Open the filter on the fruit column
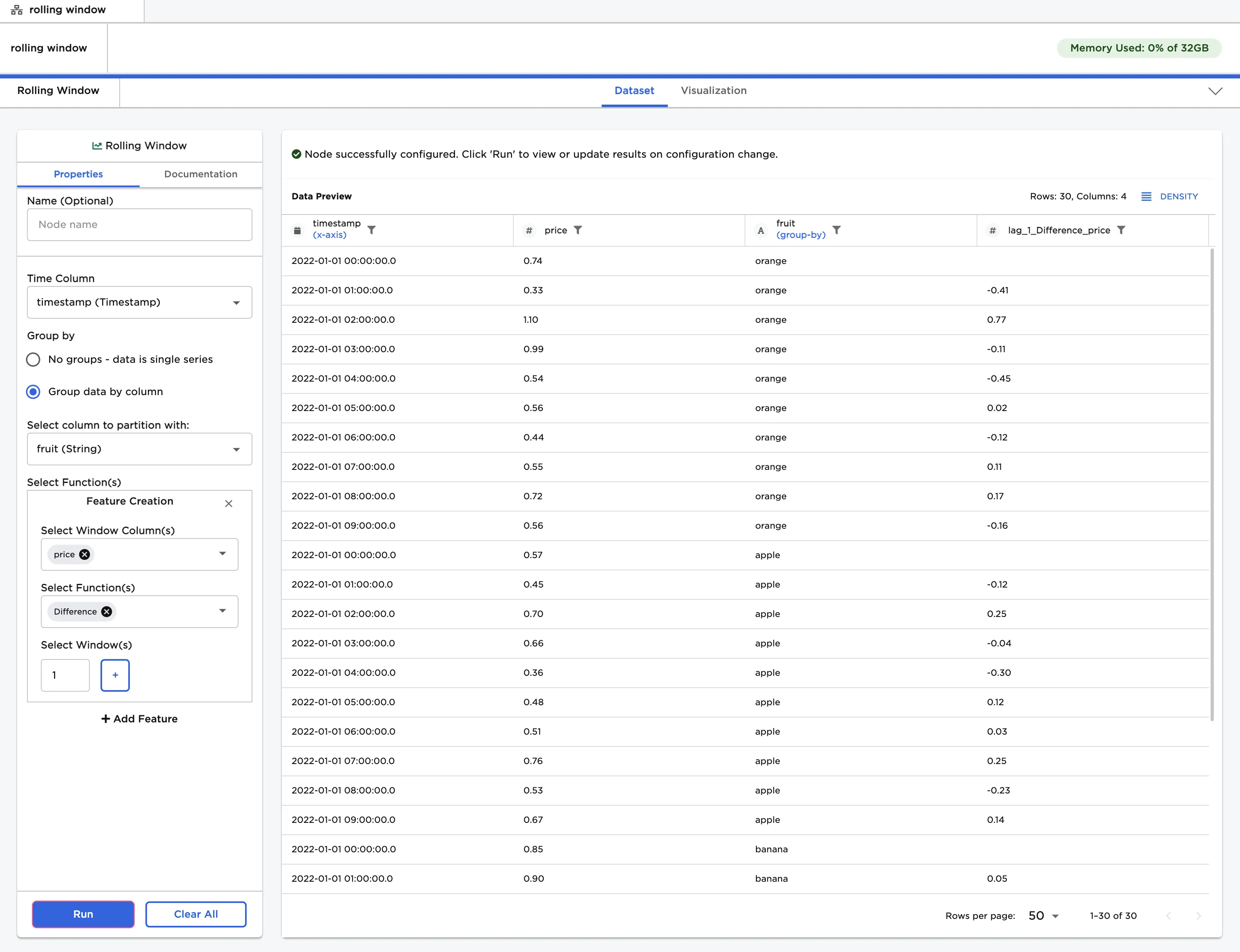 click(x=837, y=230)
